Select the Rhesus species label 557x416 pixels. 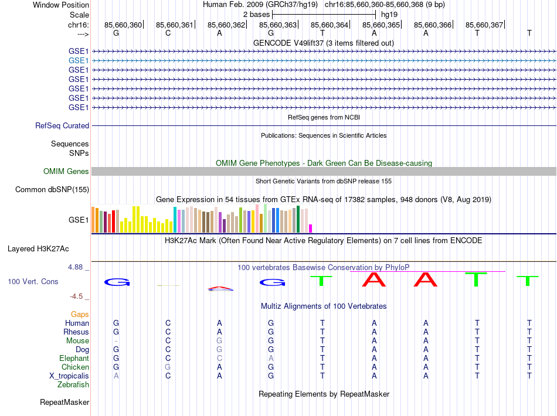click(76, 332)
